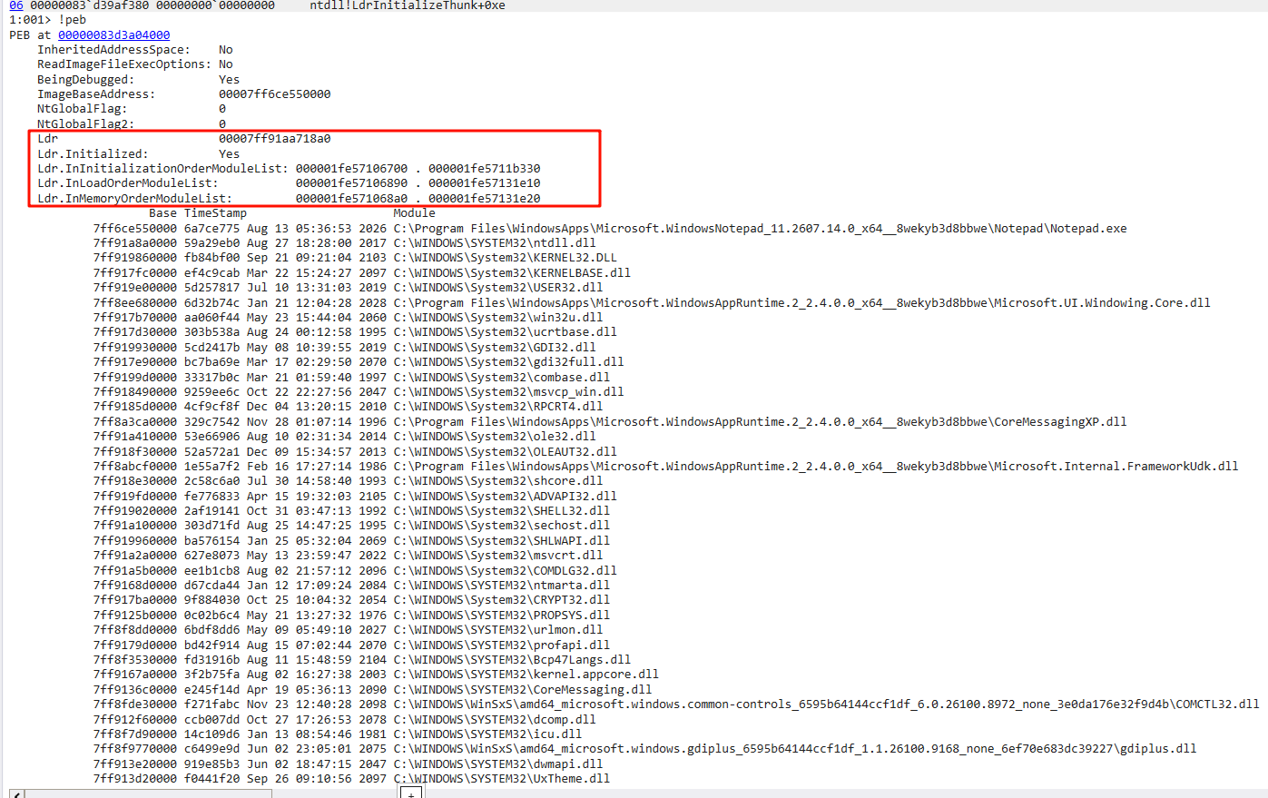Select the Microsoft.UI.Windowing.Core.dll path
The height and width of the screenshot is (798, 1268).
click(801, 302)
